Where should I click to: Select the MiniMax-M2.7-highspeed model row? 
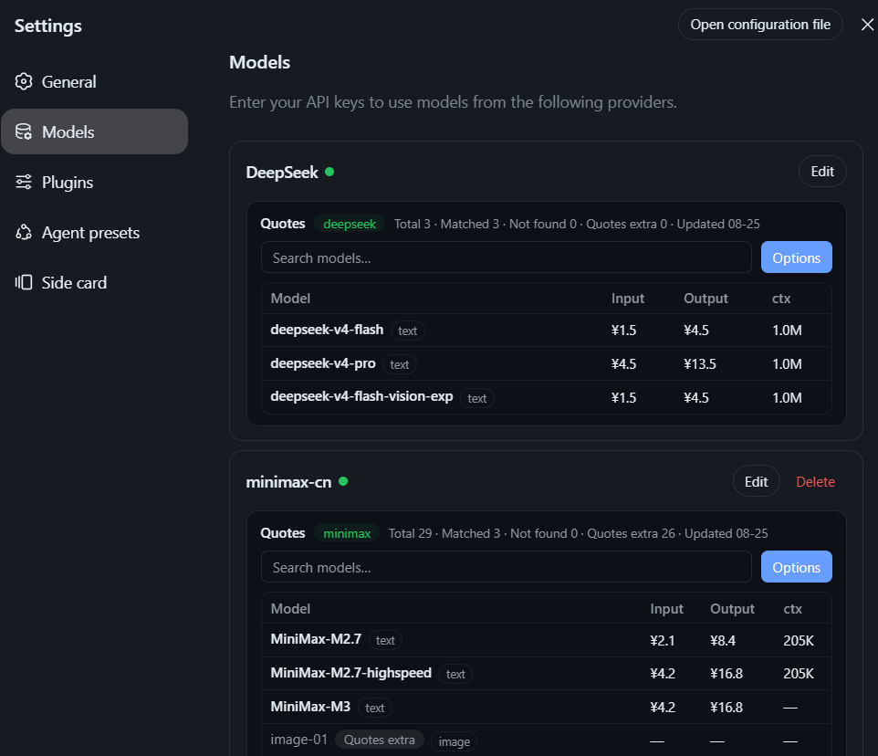pos(547,674)
